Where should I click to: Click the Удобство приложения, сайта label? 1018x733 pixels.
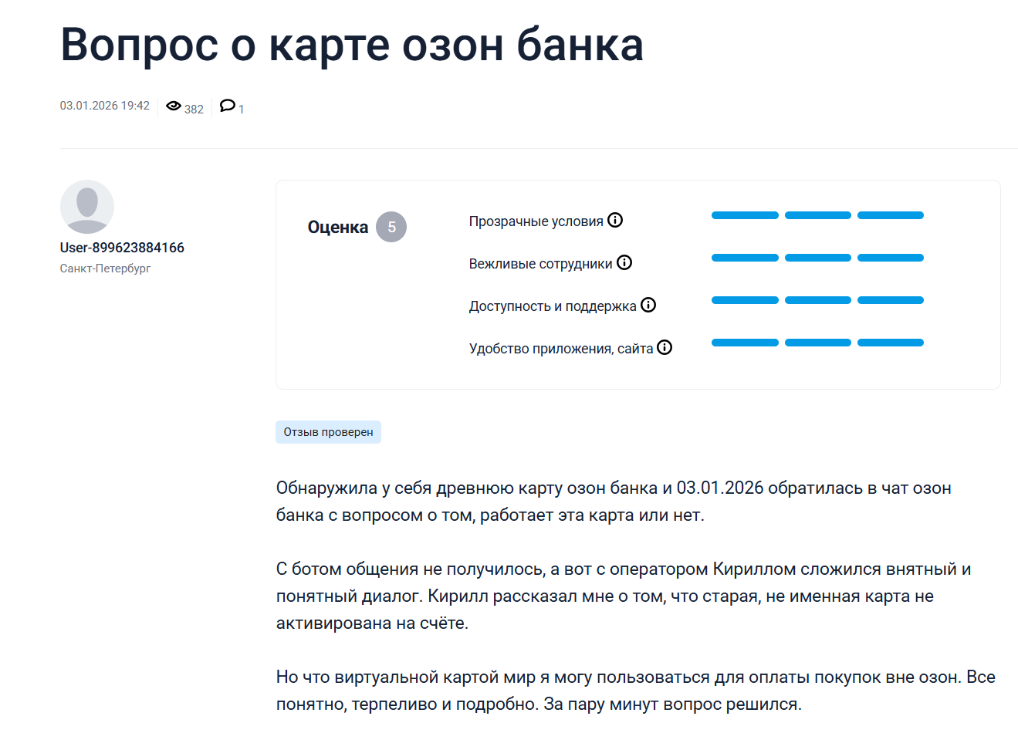tap(561, 349)
